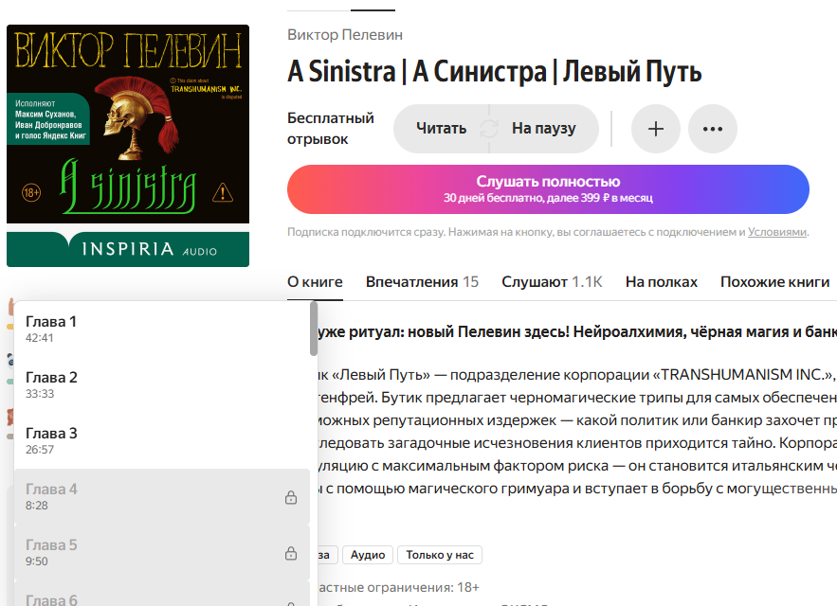Click the duration 26:57 under Глава 3

(40, 450)
